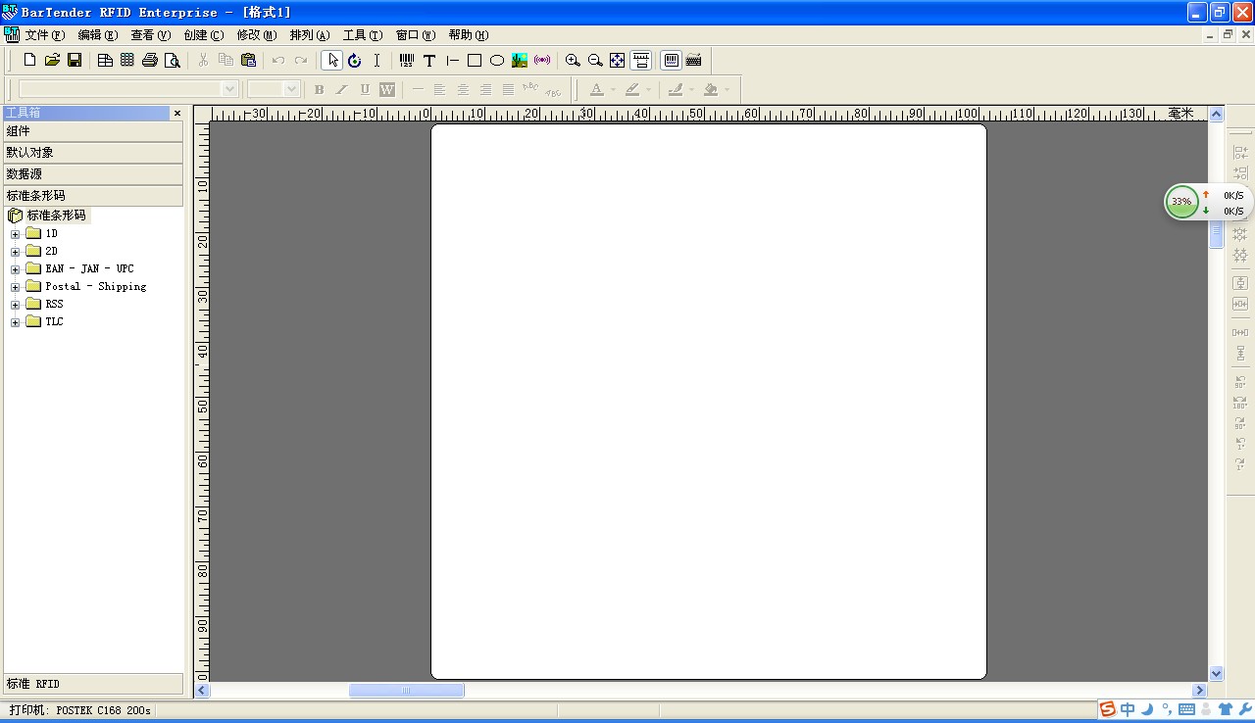
Task: Open the 默认对象 toolbox section
Action: coord(93,153)
